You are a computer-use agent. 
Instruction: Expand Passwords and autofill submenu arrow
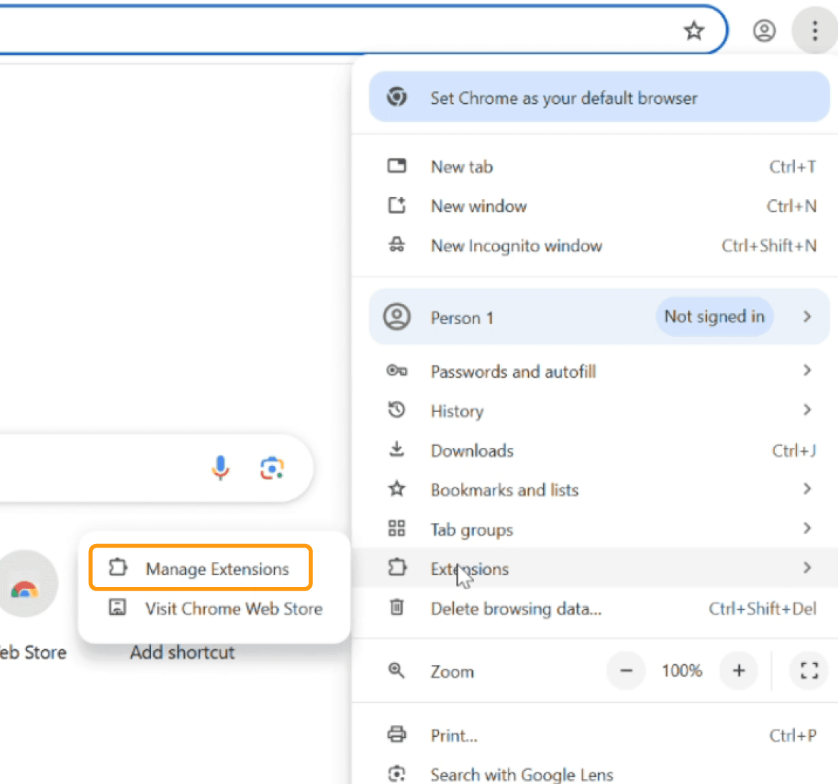point(807,370)
